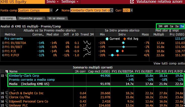The width and height of the screenshot is (185, 107).
Task: Select the 2a time range
Action: pyautogui.click(x=177, y=26)
